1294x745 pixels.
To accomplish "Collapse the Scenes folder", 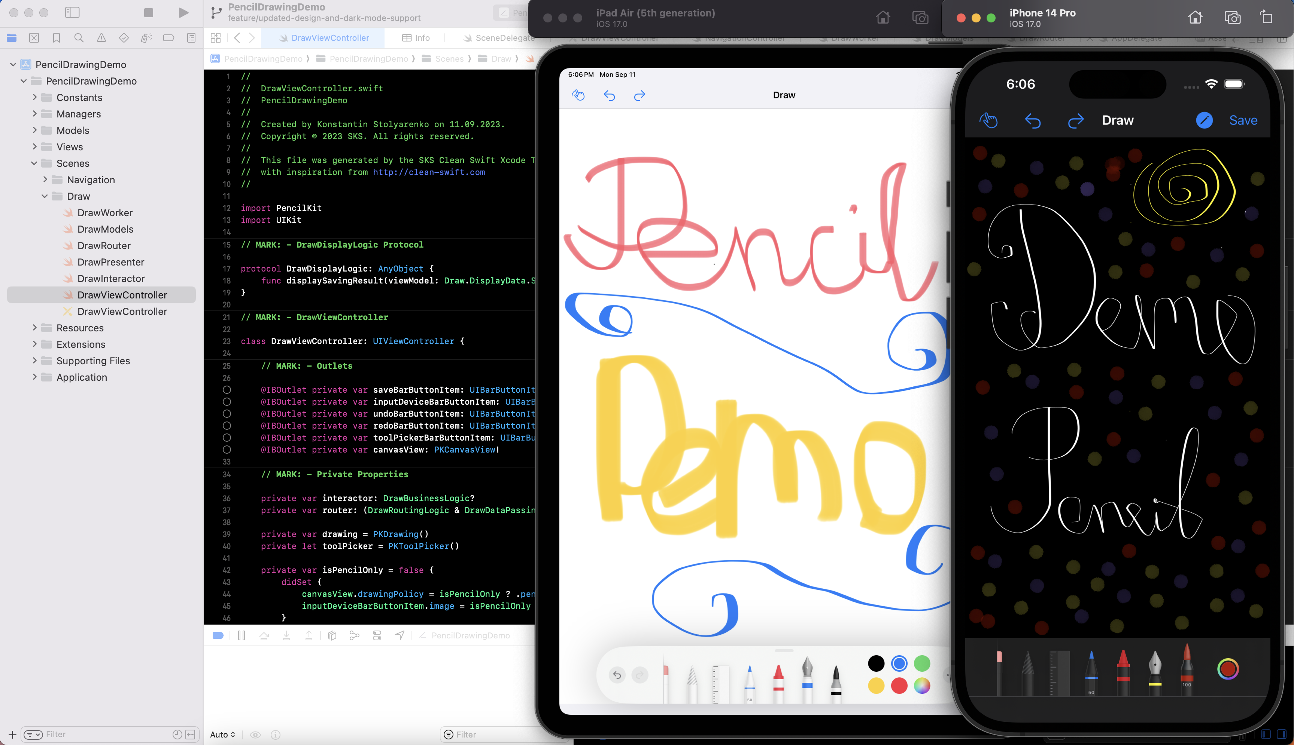I will point(34,163).
